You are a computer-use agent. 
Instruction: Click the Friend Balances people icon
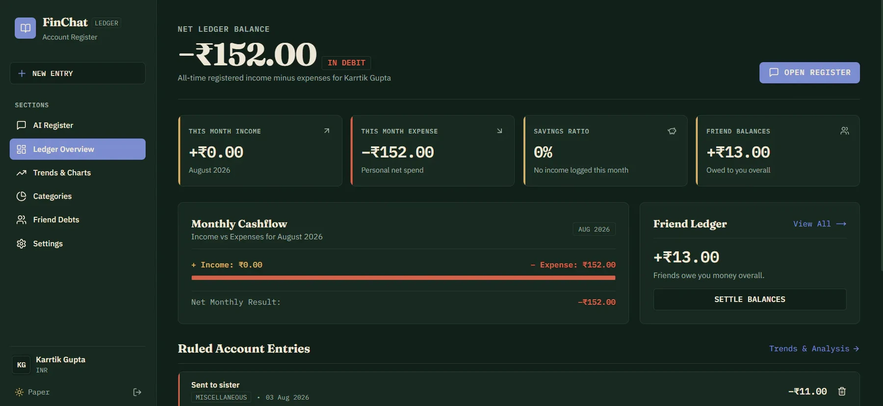coord(845,131)
